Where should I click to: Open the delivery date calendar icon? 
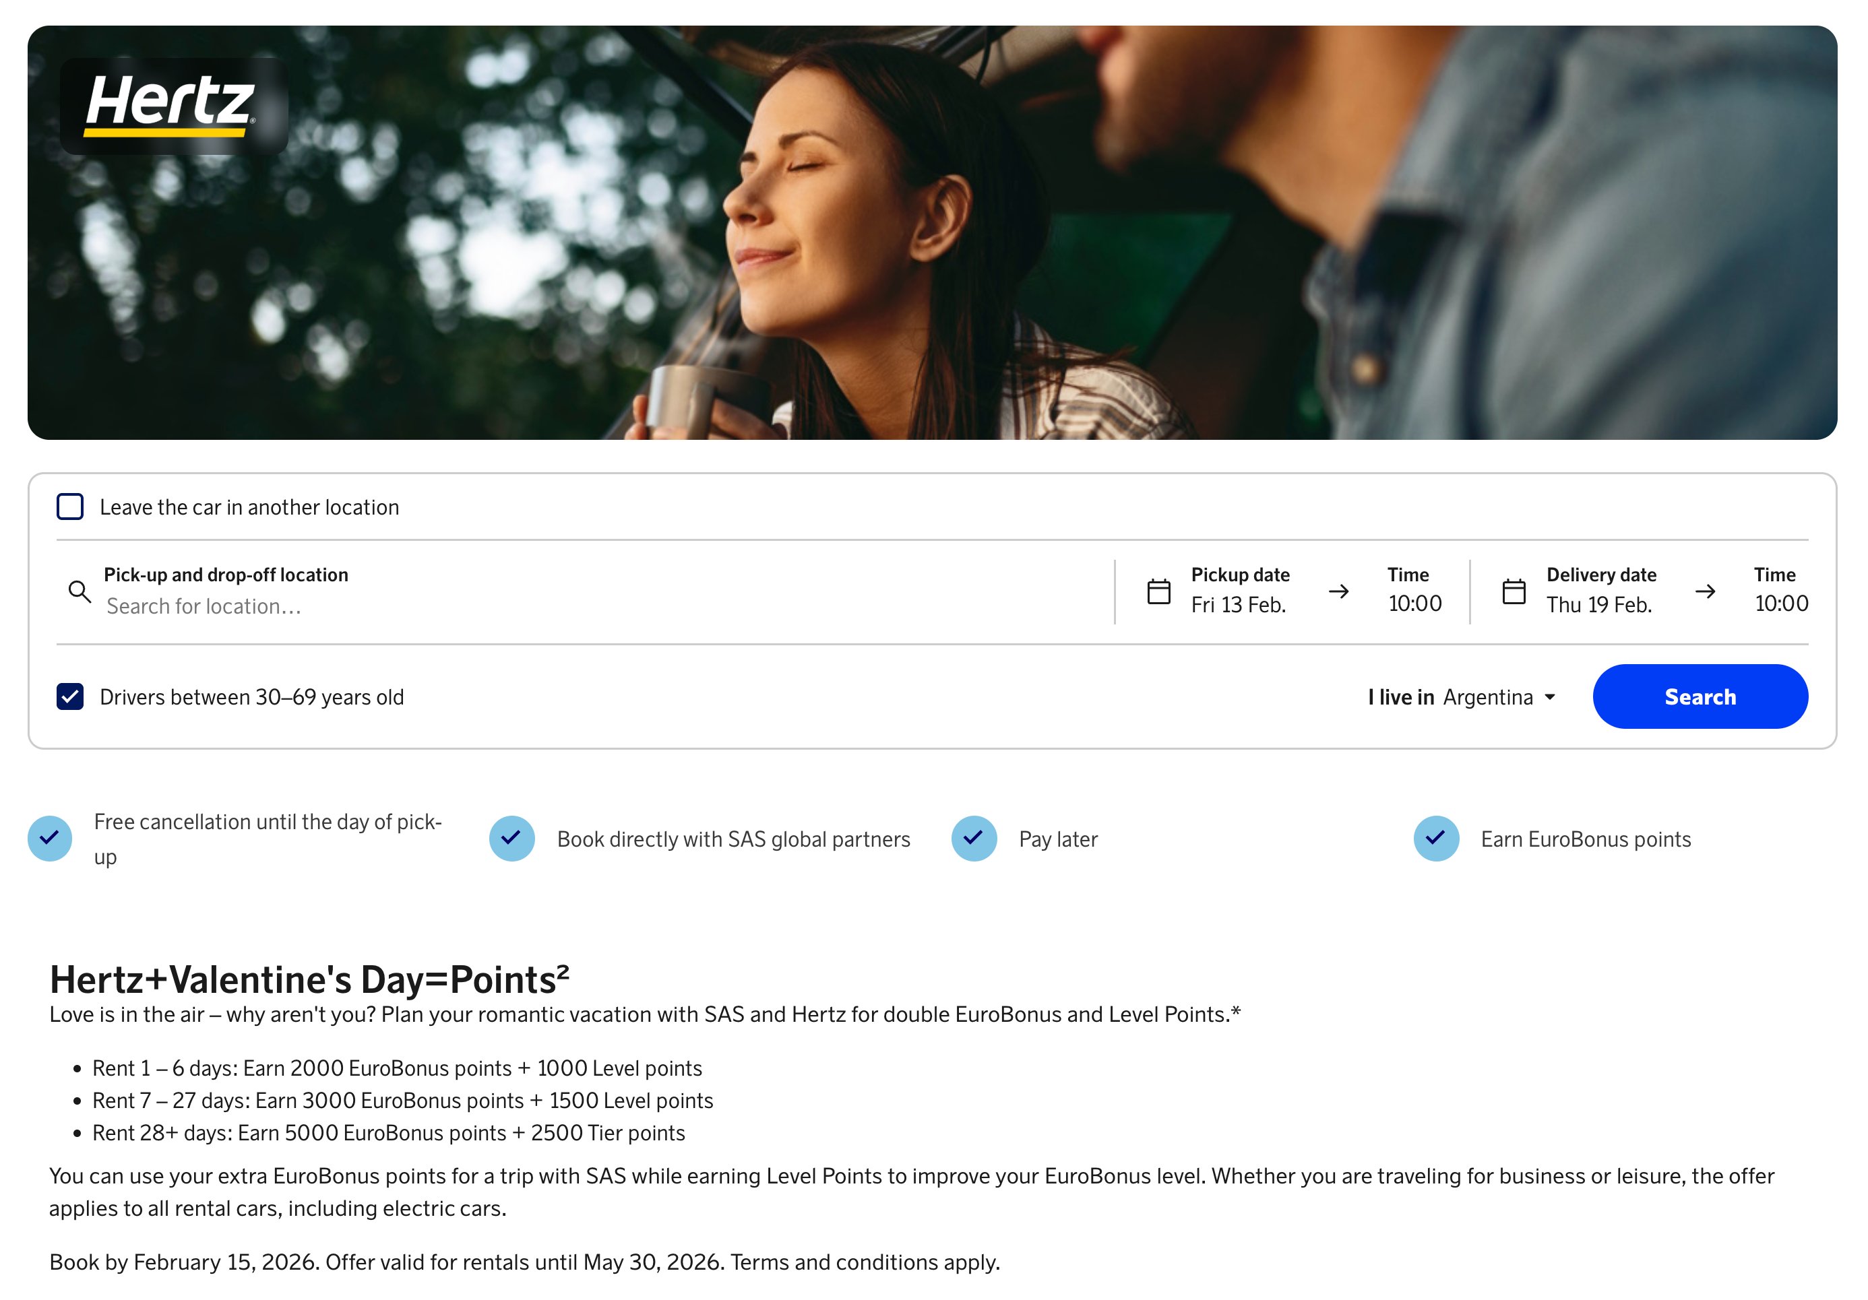[1514, 591]
